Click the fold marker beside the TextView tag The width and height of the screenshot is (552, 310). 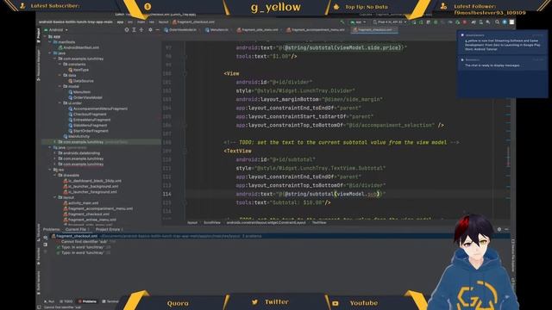click(x=185, y=151)
